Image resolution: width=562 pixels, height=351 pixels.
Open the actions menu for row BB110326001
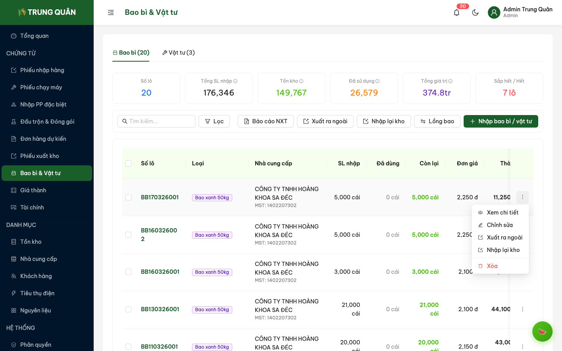(523, 347)
